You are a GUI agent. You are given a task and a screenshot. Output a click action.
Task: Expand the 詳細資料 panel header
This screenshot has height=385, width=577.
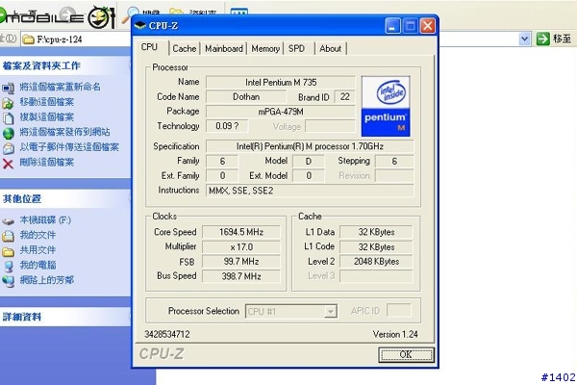tap(65, 317)
